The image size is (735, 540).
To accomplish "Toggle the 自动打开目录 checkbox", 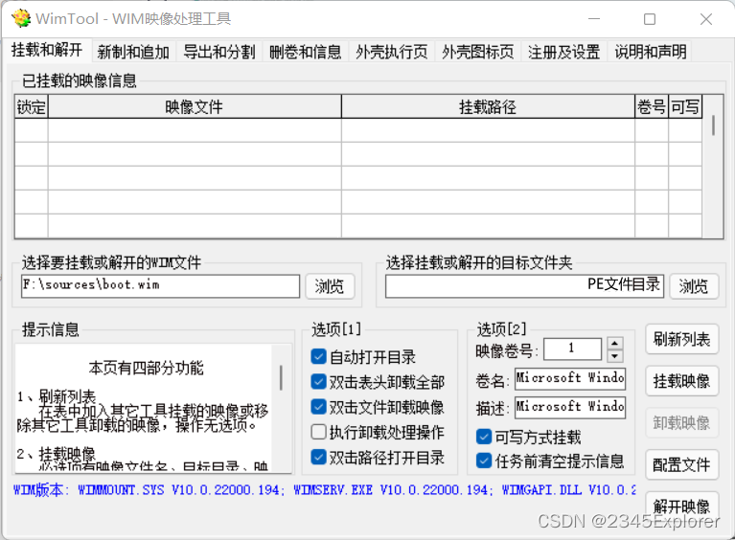I will point(319,356).
